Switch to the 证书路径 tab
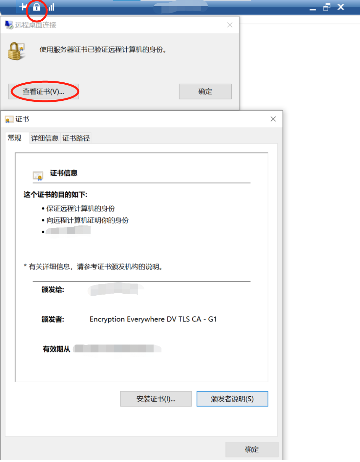This screenshot has height=462, width=360. tap(76, 138)
